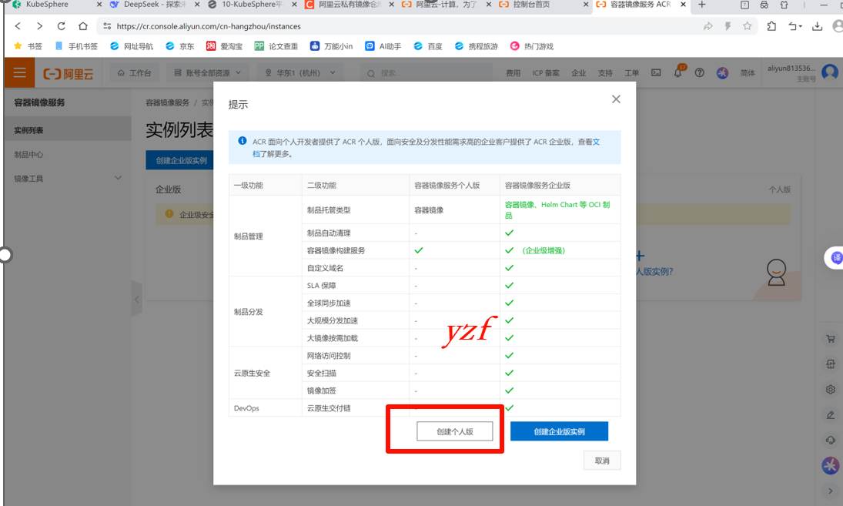The height and width of the screenshot is (506, 843).
Task: Close the 提示 dialog with X
Action: pyautogui.click(x=616, y=99)
